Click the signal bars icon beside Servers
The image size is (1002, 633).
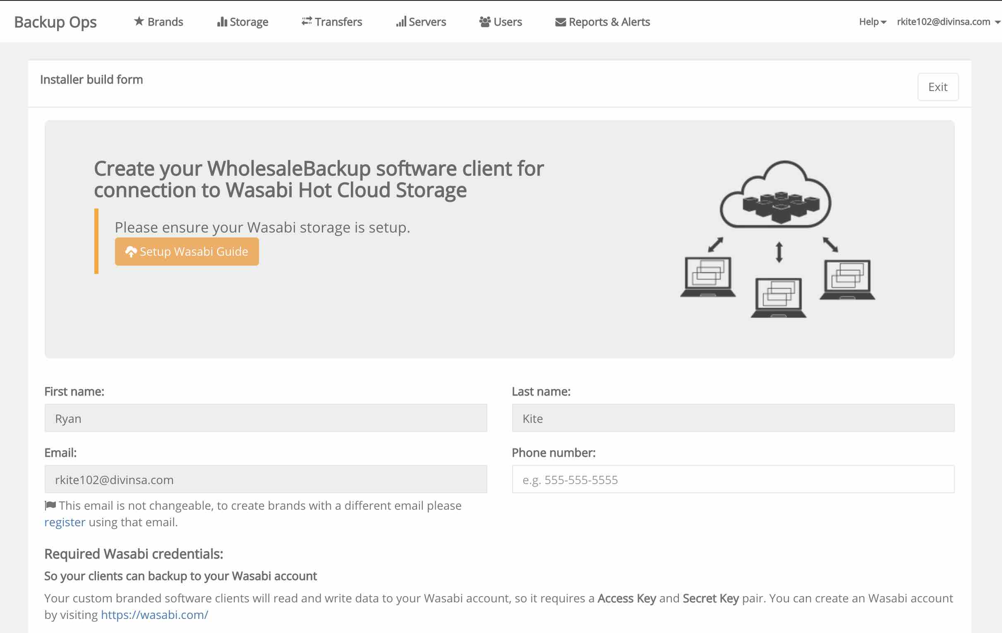[x=401, y=22]
